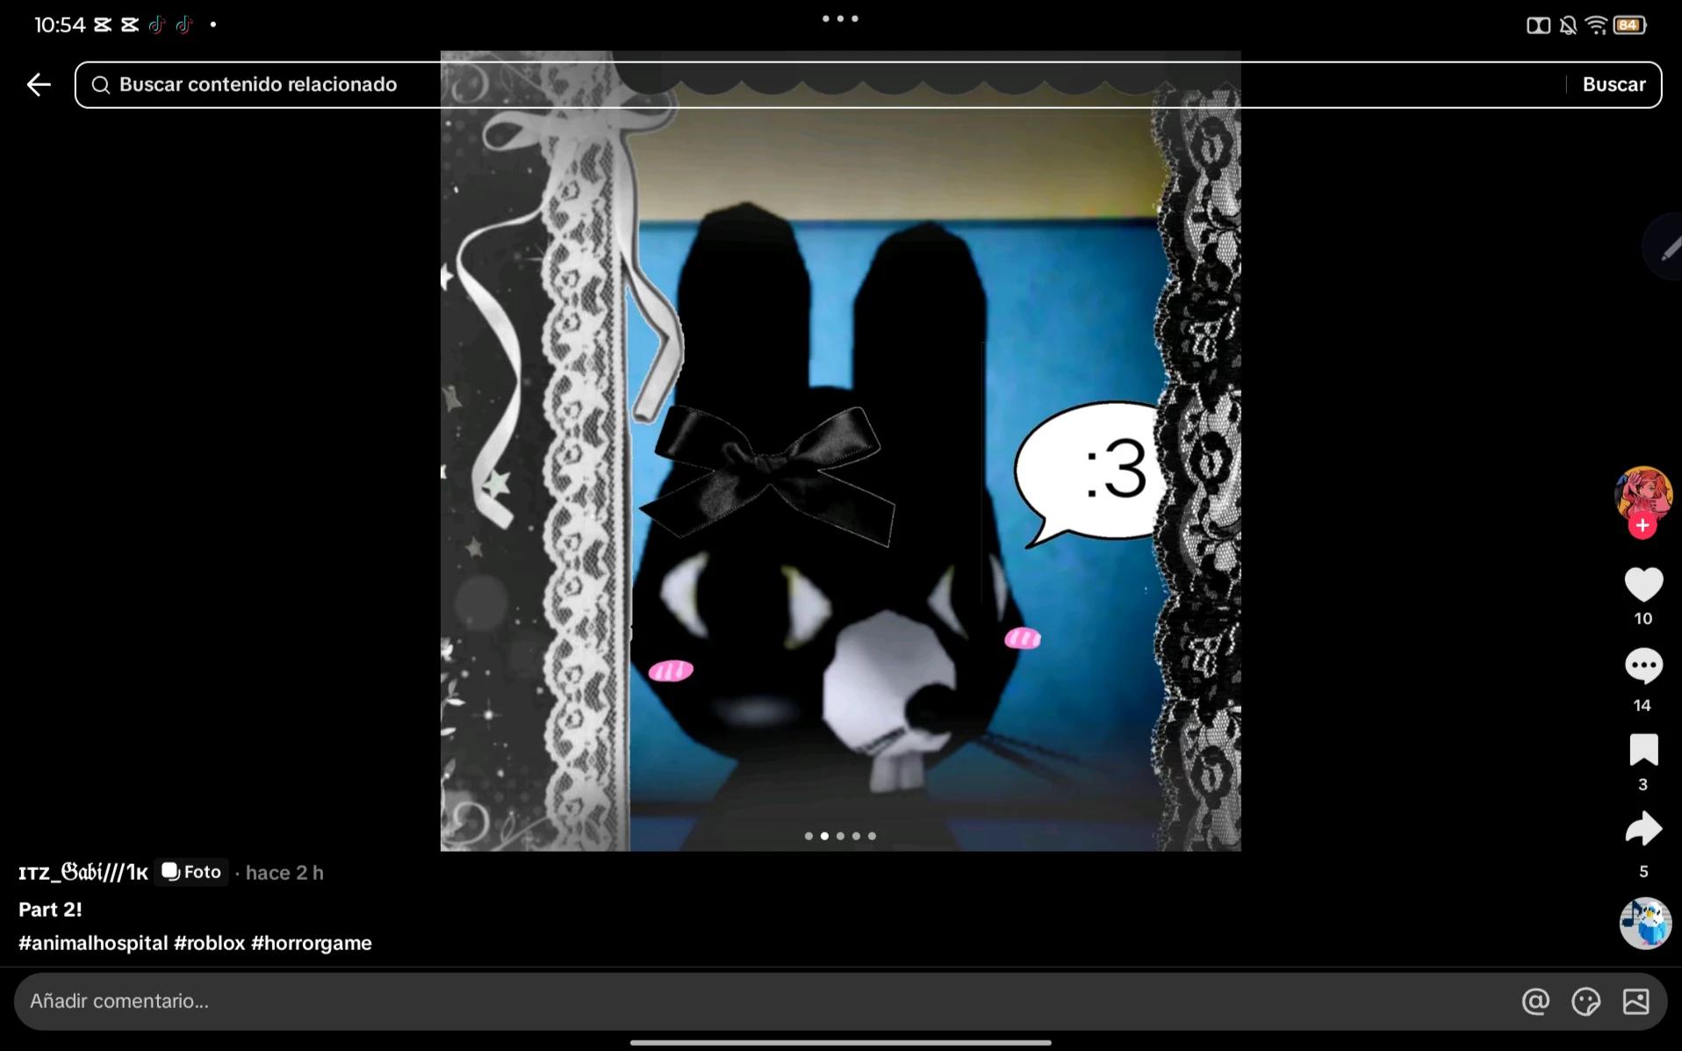Image resolution: width=1682 pixels, height=1051 pixels.
Task: Jump to the third photo indicator dot
Action: point(840,836)
